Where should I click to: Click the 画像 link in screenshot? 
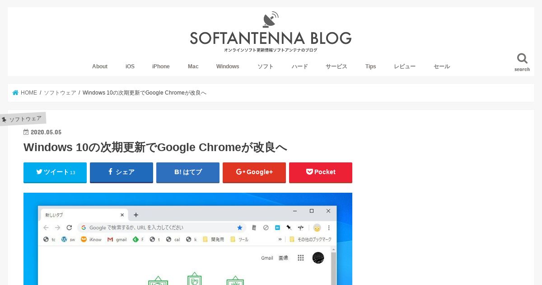pyautogui.click(x=283, y=258)
